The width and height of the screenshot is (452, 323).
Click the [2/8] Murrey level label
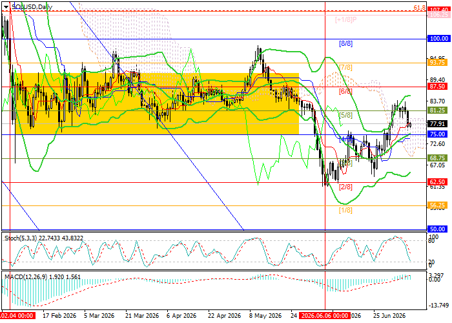pos(345,187)
